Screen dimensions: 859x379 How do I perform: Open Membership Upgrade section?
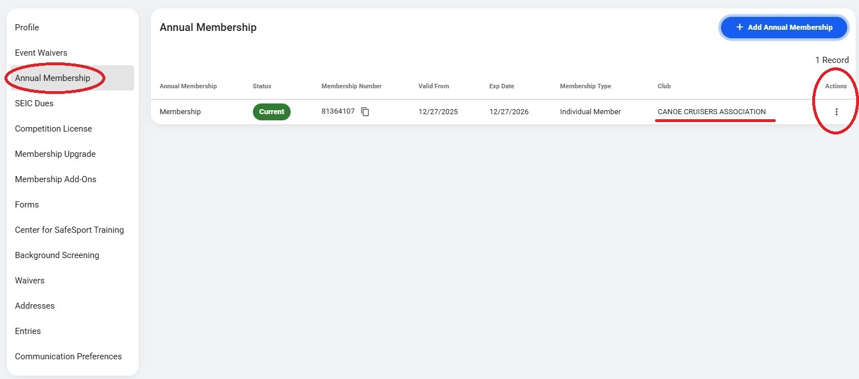pos(55,154)
